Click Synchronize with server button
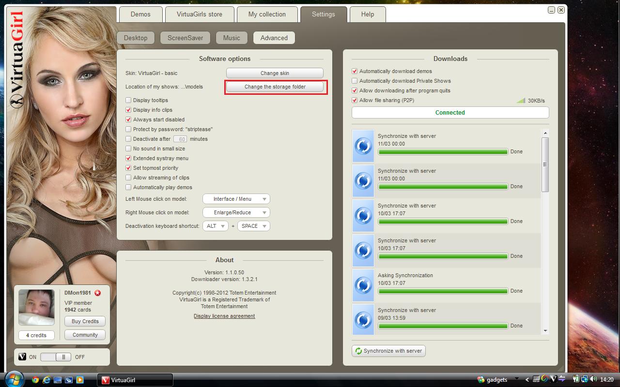 tap(388, 351)
